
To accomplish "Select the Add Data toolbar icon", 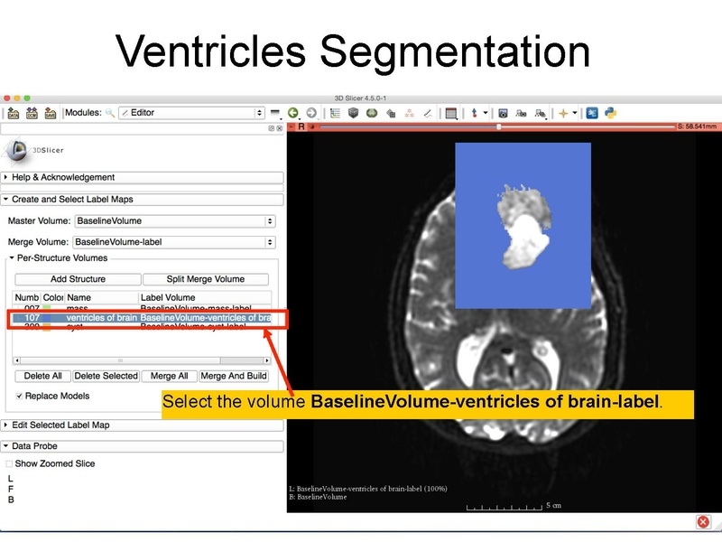I will coord(13,114).
